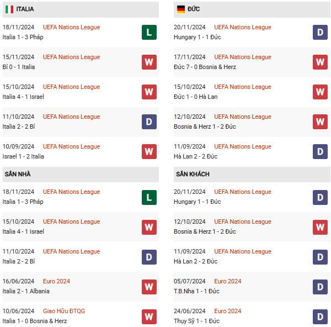This screenshot has height=327, width=331.
Task: Open UEFA Nations League link dated 10/09/2024
Action: coord(71,146)
